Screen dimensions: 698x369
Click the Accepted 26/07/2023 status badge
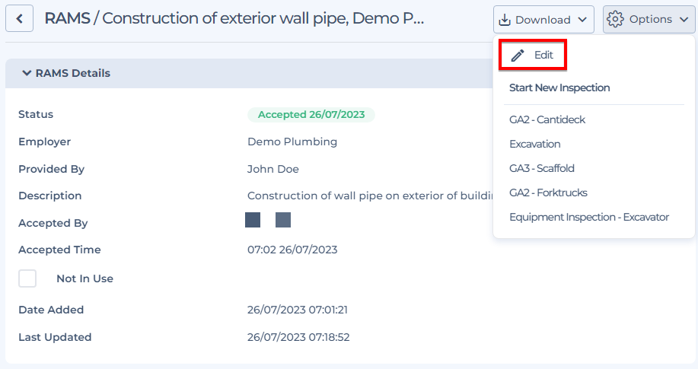(311, 115)
